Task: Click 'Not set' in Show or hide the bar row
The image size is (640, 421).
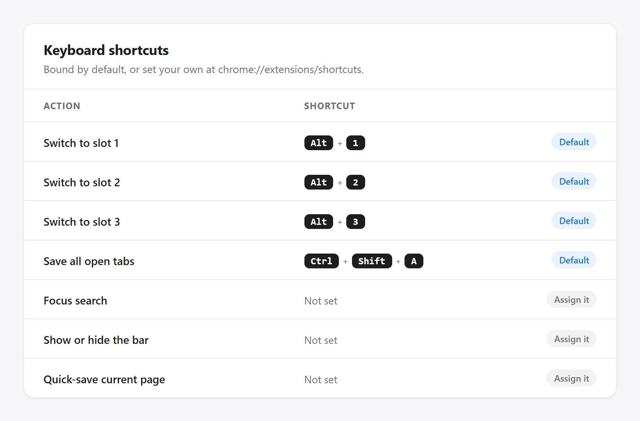Action: 321,340
